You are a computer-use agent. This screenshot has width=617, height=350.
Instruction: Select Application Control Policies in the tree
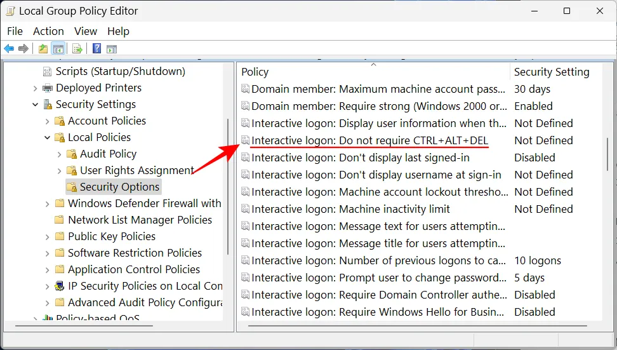coord(134,269)
